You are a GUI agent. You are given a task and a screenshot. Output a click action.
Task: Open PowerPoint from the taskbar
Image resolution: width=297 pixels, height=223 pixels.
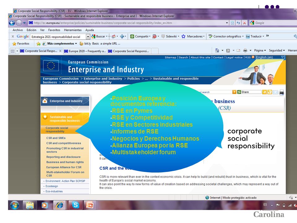[x=90, y=205]
